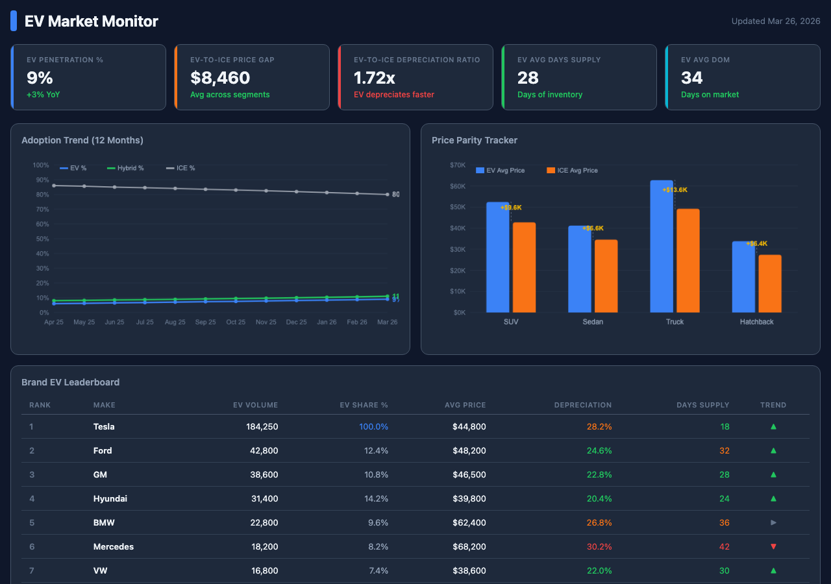The image size is (831, 584).
Task: Click the EV Market Monitor title
Action: pos(92,21)
